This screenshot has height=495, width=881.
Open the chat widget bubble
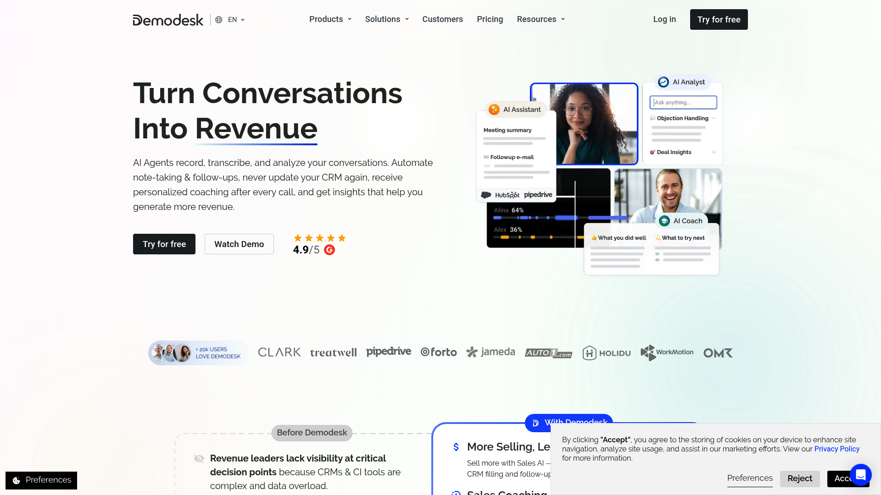861,475
